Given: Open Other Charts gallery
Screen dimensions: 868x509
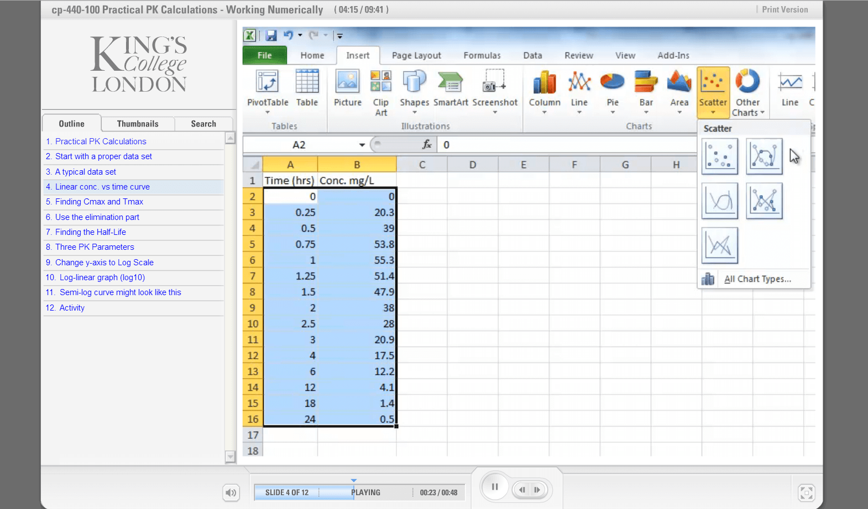Looking at the screenshot, I should pyautogui.click(x=748, y=92).
